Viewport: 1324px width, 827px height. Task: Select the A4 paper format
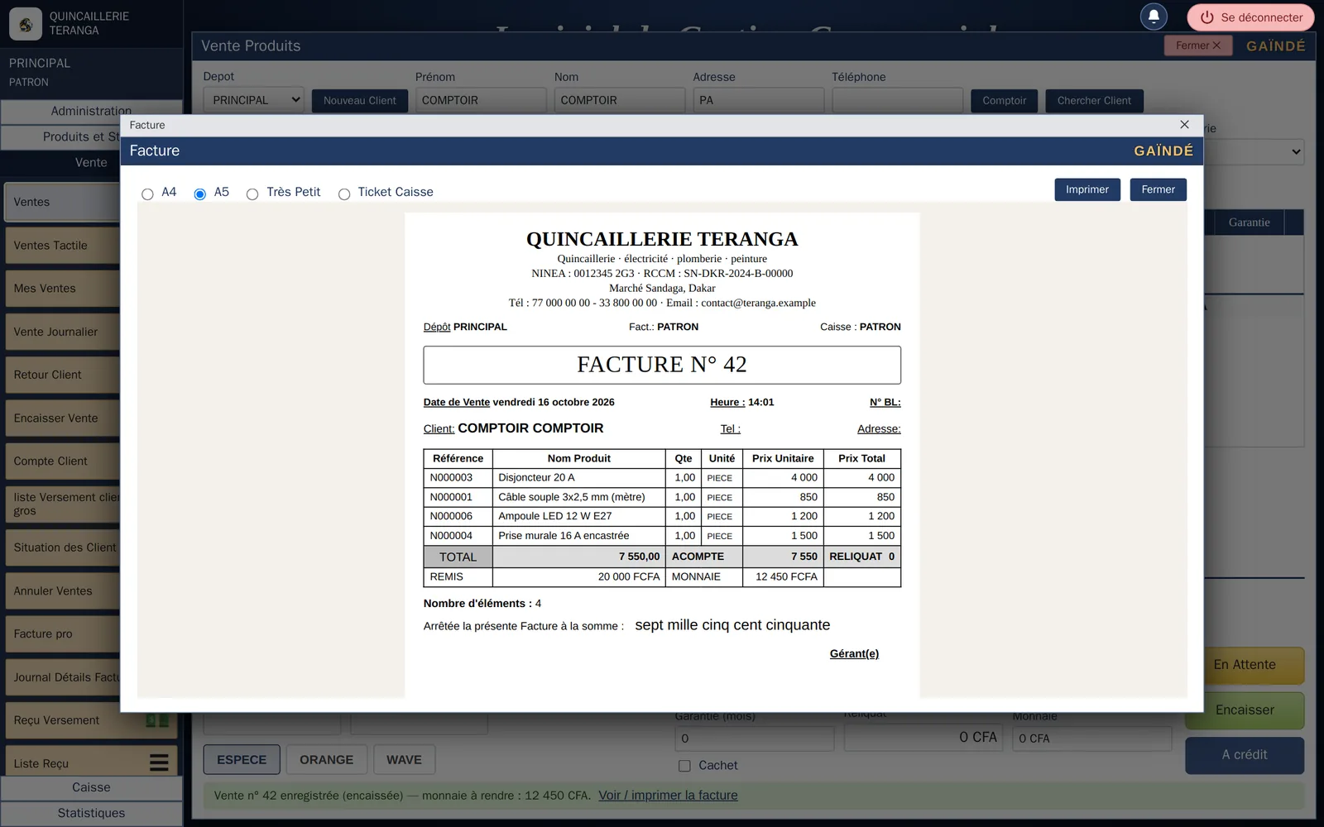147,194
